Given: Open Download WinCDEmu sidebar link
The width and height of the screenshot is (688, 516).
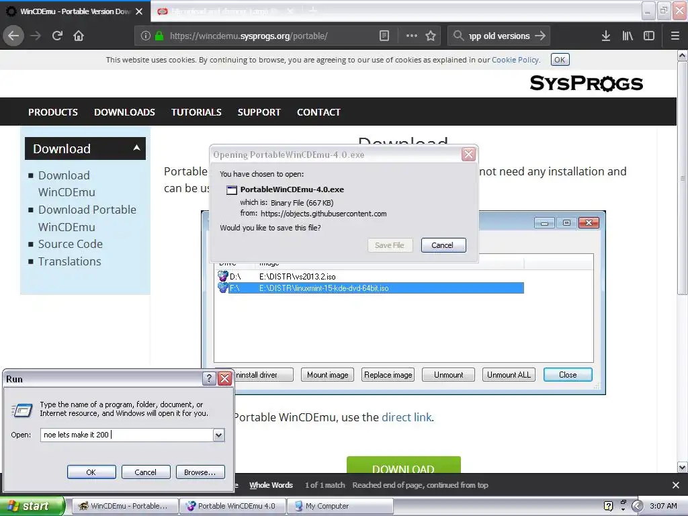Looking at the screenshot, I should pos(67,184).
